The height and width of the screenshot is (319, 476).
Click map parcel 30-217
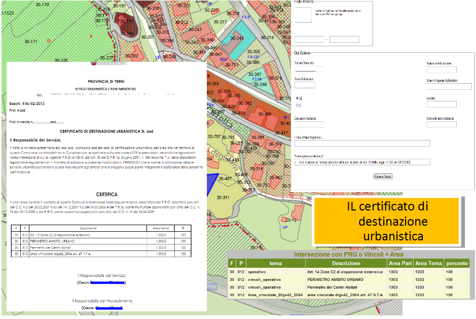[x=220, y=22]
